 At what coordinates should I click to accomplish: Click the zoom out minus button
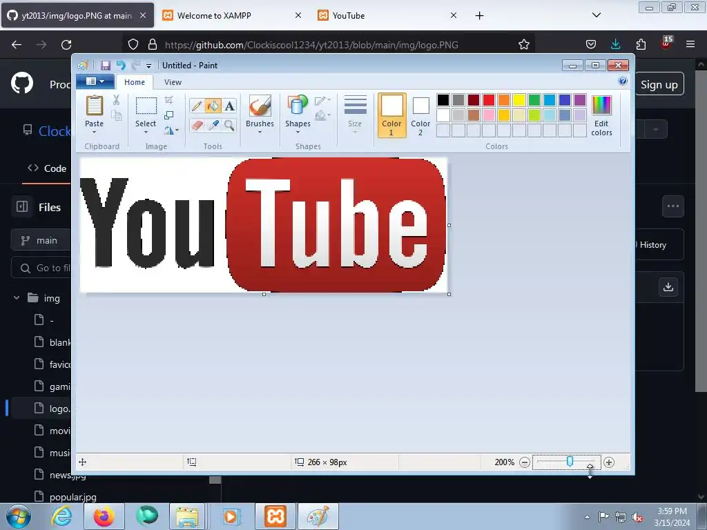tap(525, 462)
